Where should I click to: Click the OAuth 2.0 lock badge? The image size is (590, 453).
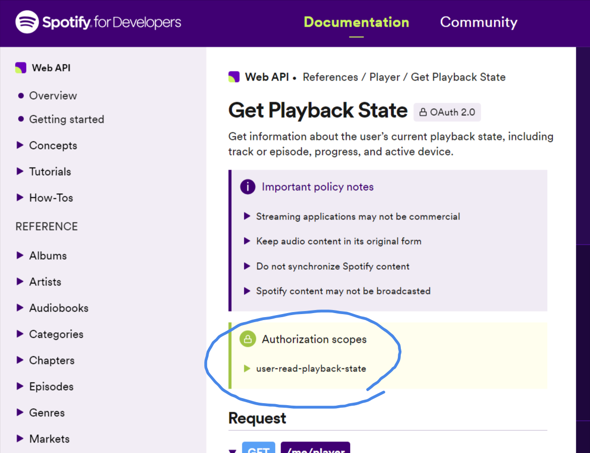click(x=447, y=112)
